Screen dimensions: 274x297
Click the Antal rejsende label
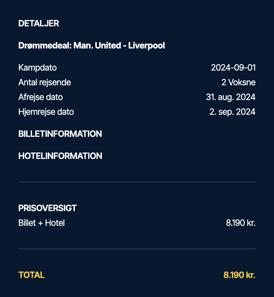coord(45,83)
